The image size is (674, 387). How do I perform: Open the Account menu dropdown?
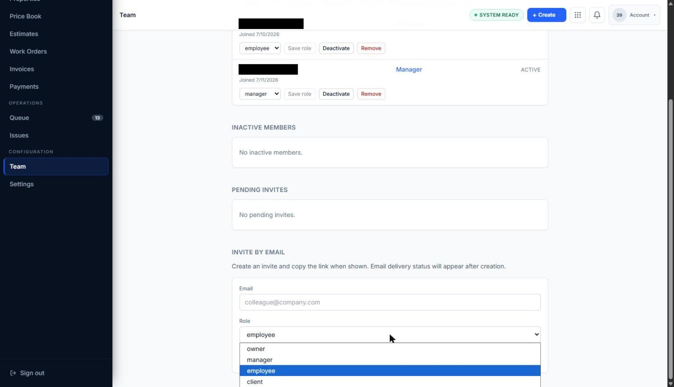point(634,15)
